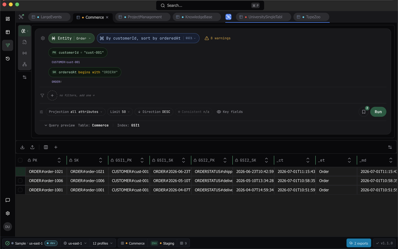The height and width of the screenshot is (249, 398).
Task: Toggle Key fields visibility
Action: pyautogui.click(x=230, y=112)
